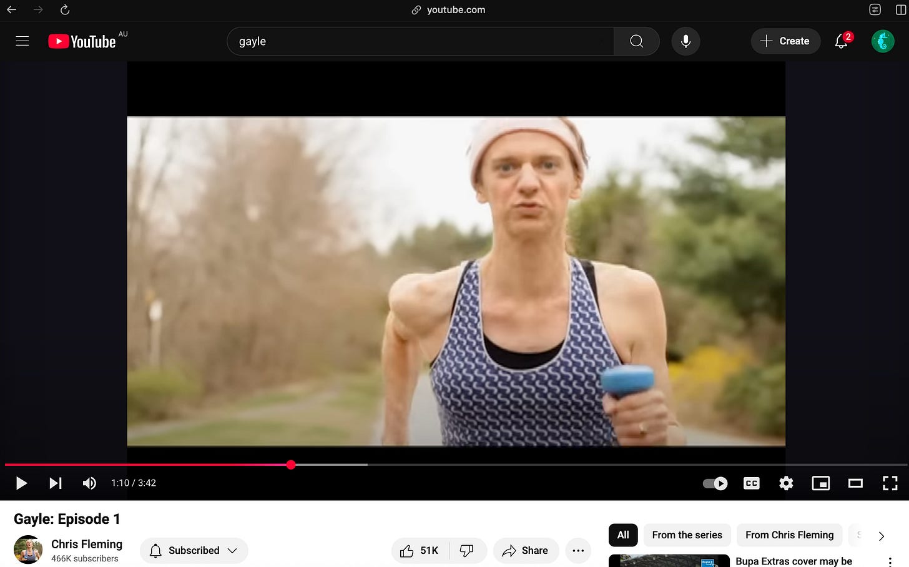Seek using the red progress bar scrubber
The width and height of the screenshot is (909, 567).
[291, 465]
